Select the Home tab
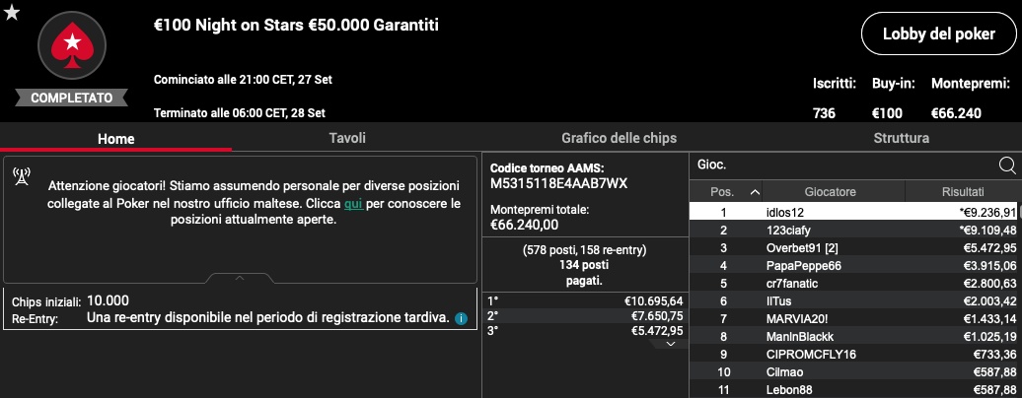1022x398 pixels. point(116,139)
